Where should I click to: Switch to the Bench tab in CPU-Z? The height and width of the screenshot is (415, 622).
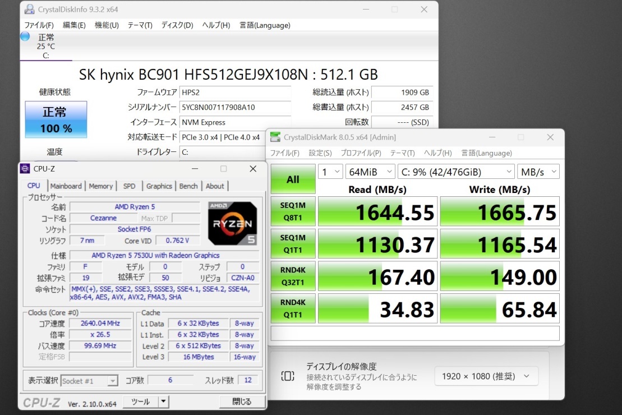188,186
